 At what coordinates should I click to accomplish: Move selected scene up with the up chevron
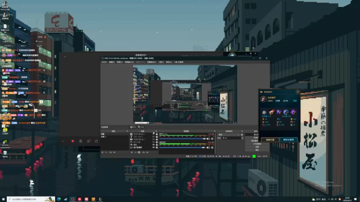click(110, 152)
